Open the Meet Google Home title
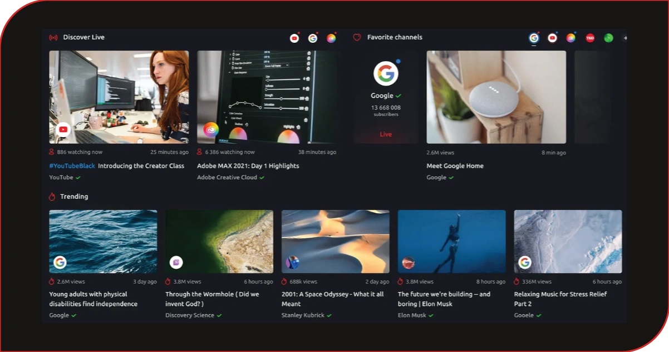This screenshot has height=352, width=669. click(x=455, y=166)
